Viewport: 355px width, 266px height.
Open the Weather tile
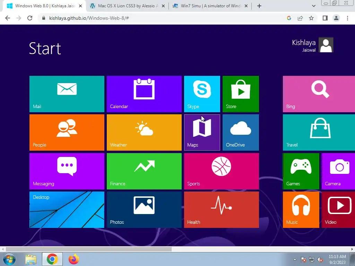point(144,132)
